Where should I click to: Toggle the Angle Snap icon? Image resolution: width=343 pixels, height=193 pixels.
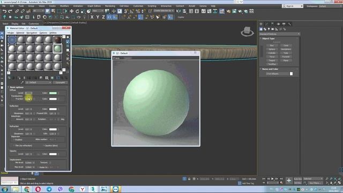coord(132,11)
